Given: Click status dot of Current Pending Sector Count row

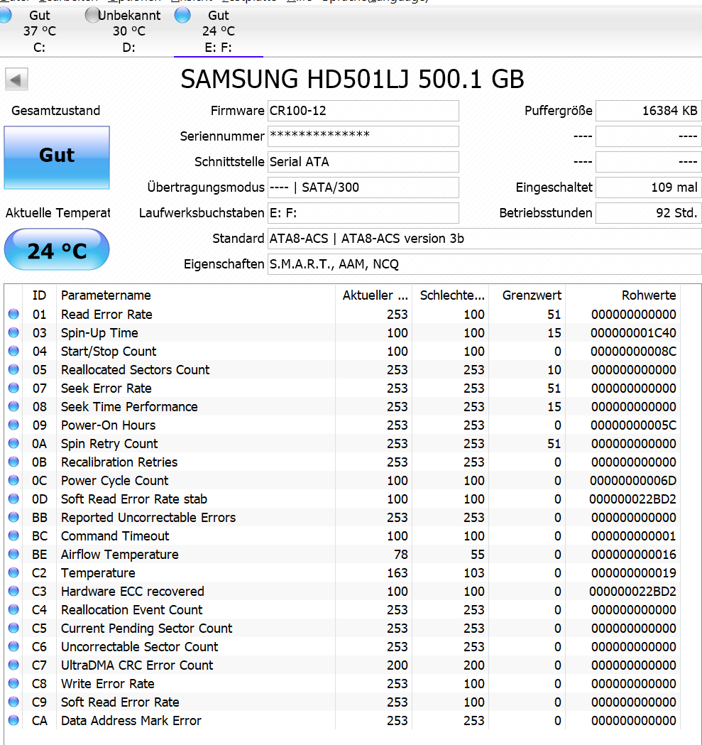Looking at the screenshot, I should [13, 628].
